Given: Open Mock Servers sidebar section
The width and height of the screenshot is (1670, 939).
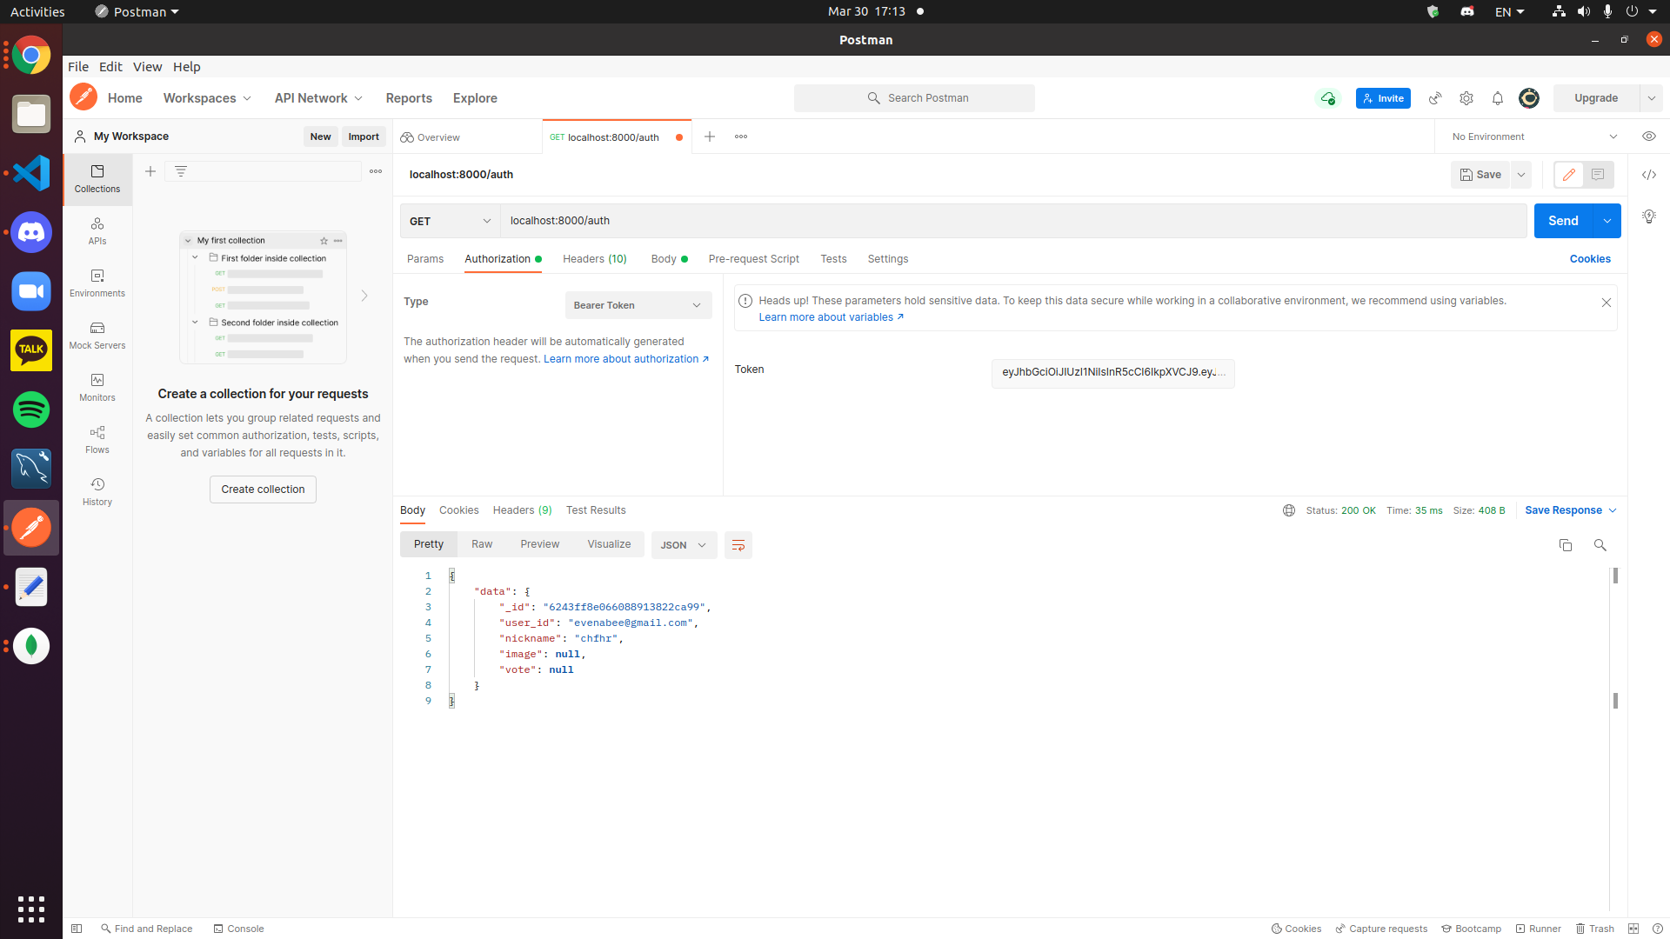Looking at the screenshot, I should coord(97,336).
